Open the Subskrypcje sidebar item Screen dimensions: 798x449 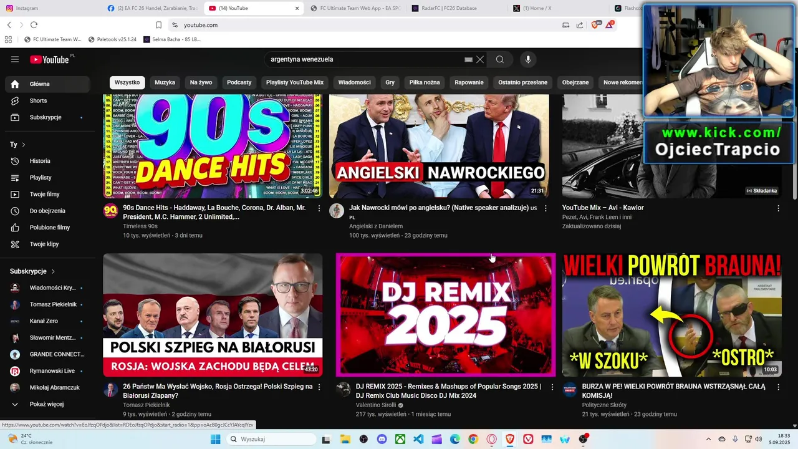coord(47,117)
